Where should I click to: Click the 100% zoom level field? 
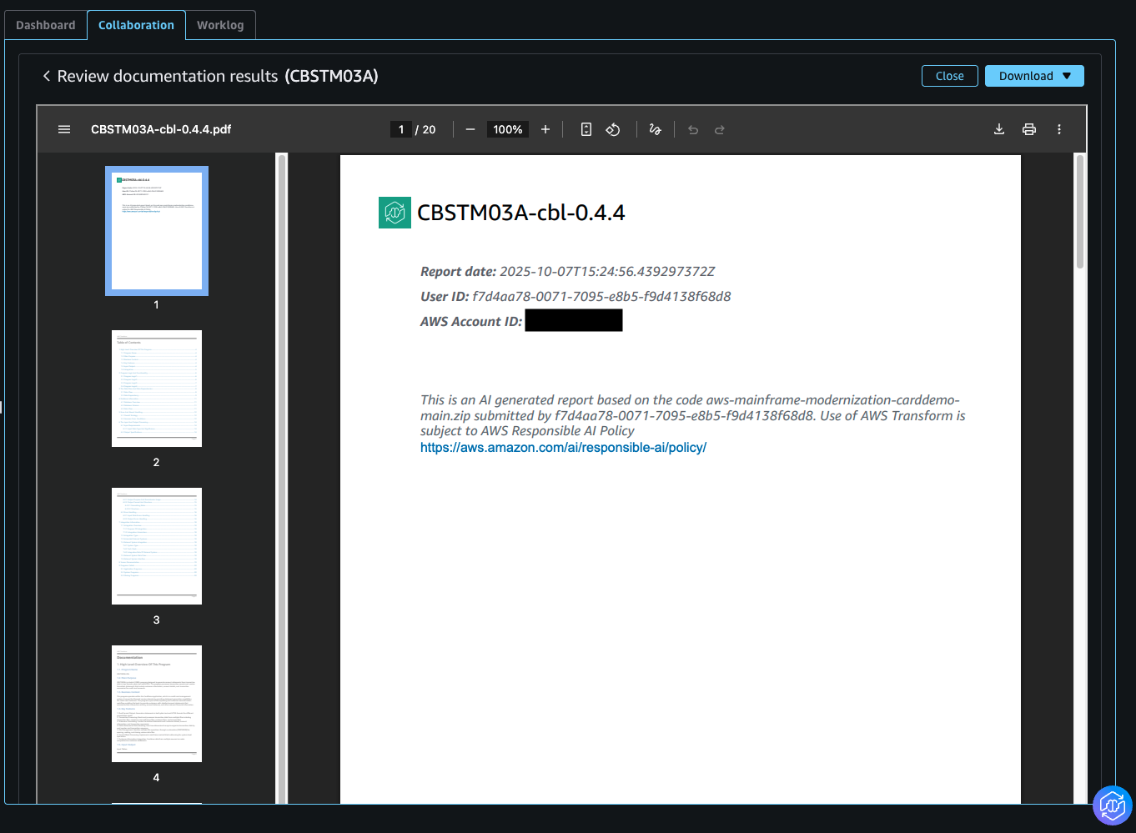coord(508,129)
